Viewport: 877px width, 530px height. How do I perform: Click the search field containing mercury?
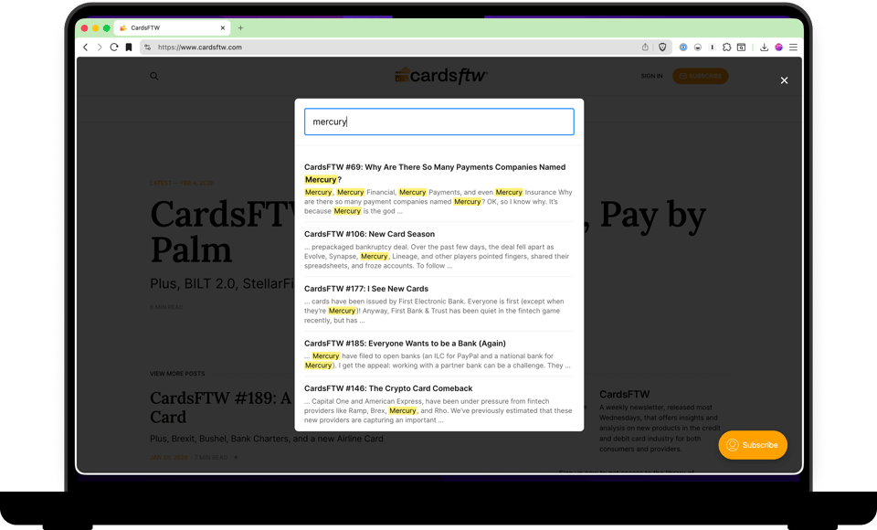[439, 122]
